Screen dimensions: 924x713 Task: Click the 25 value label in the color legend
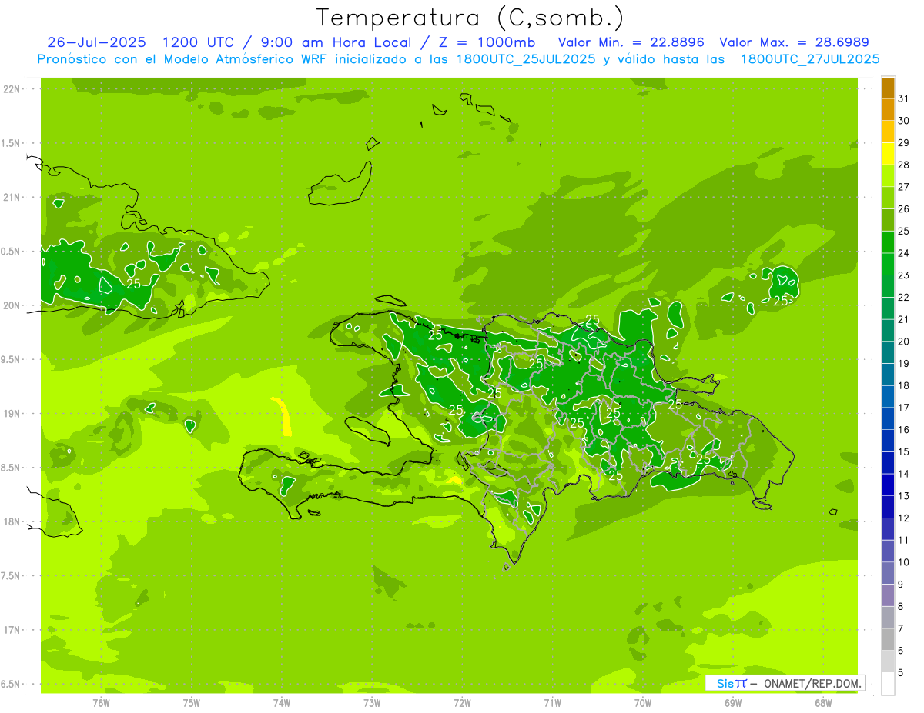coord(903,231)
